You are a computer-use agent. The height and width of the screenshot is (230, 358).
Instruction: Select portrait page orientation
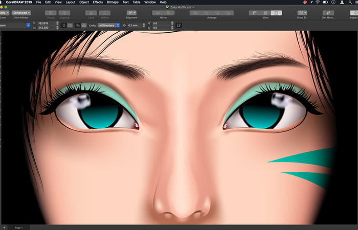[63, 25]
